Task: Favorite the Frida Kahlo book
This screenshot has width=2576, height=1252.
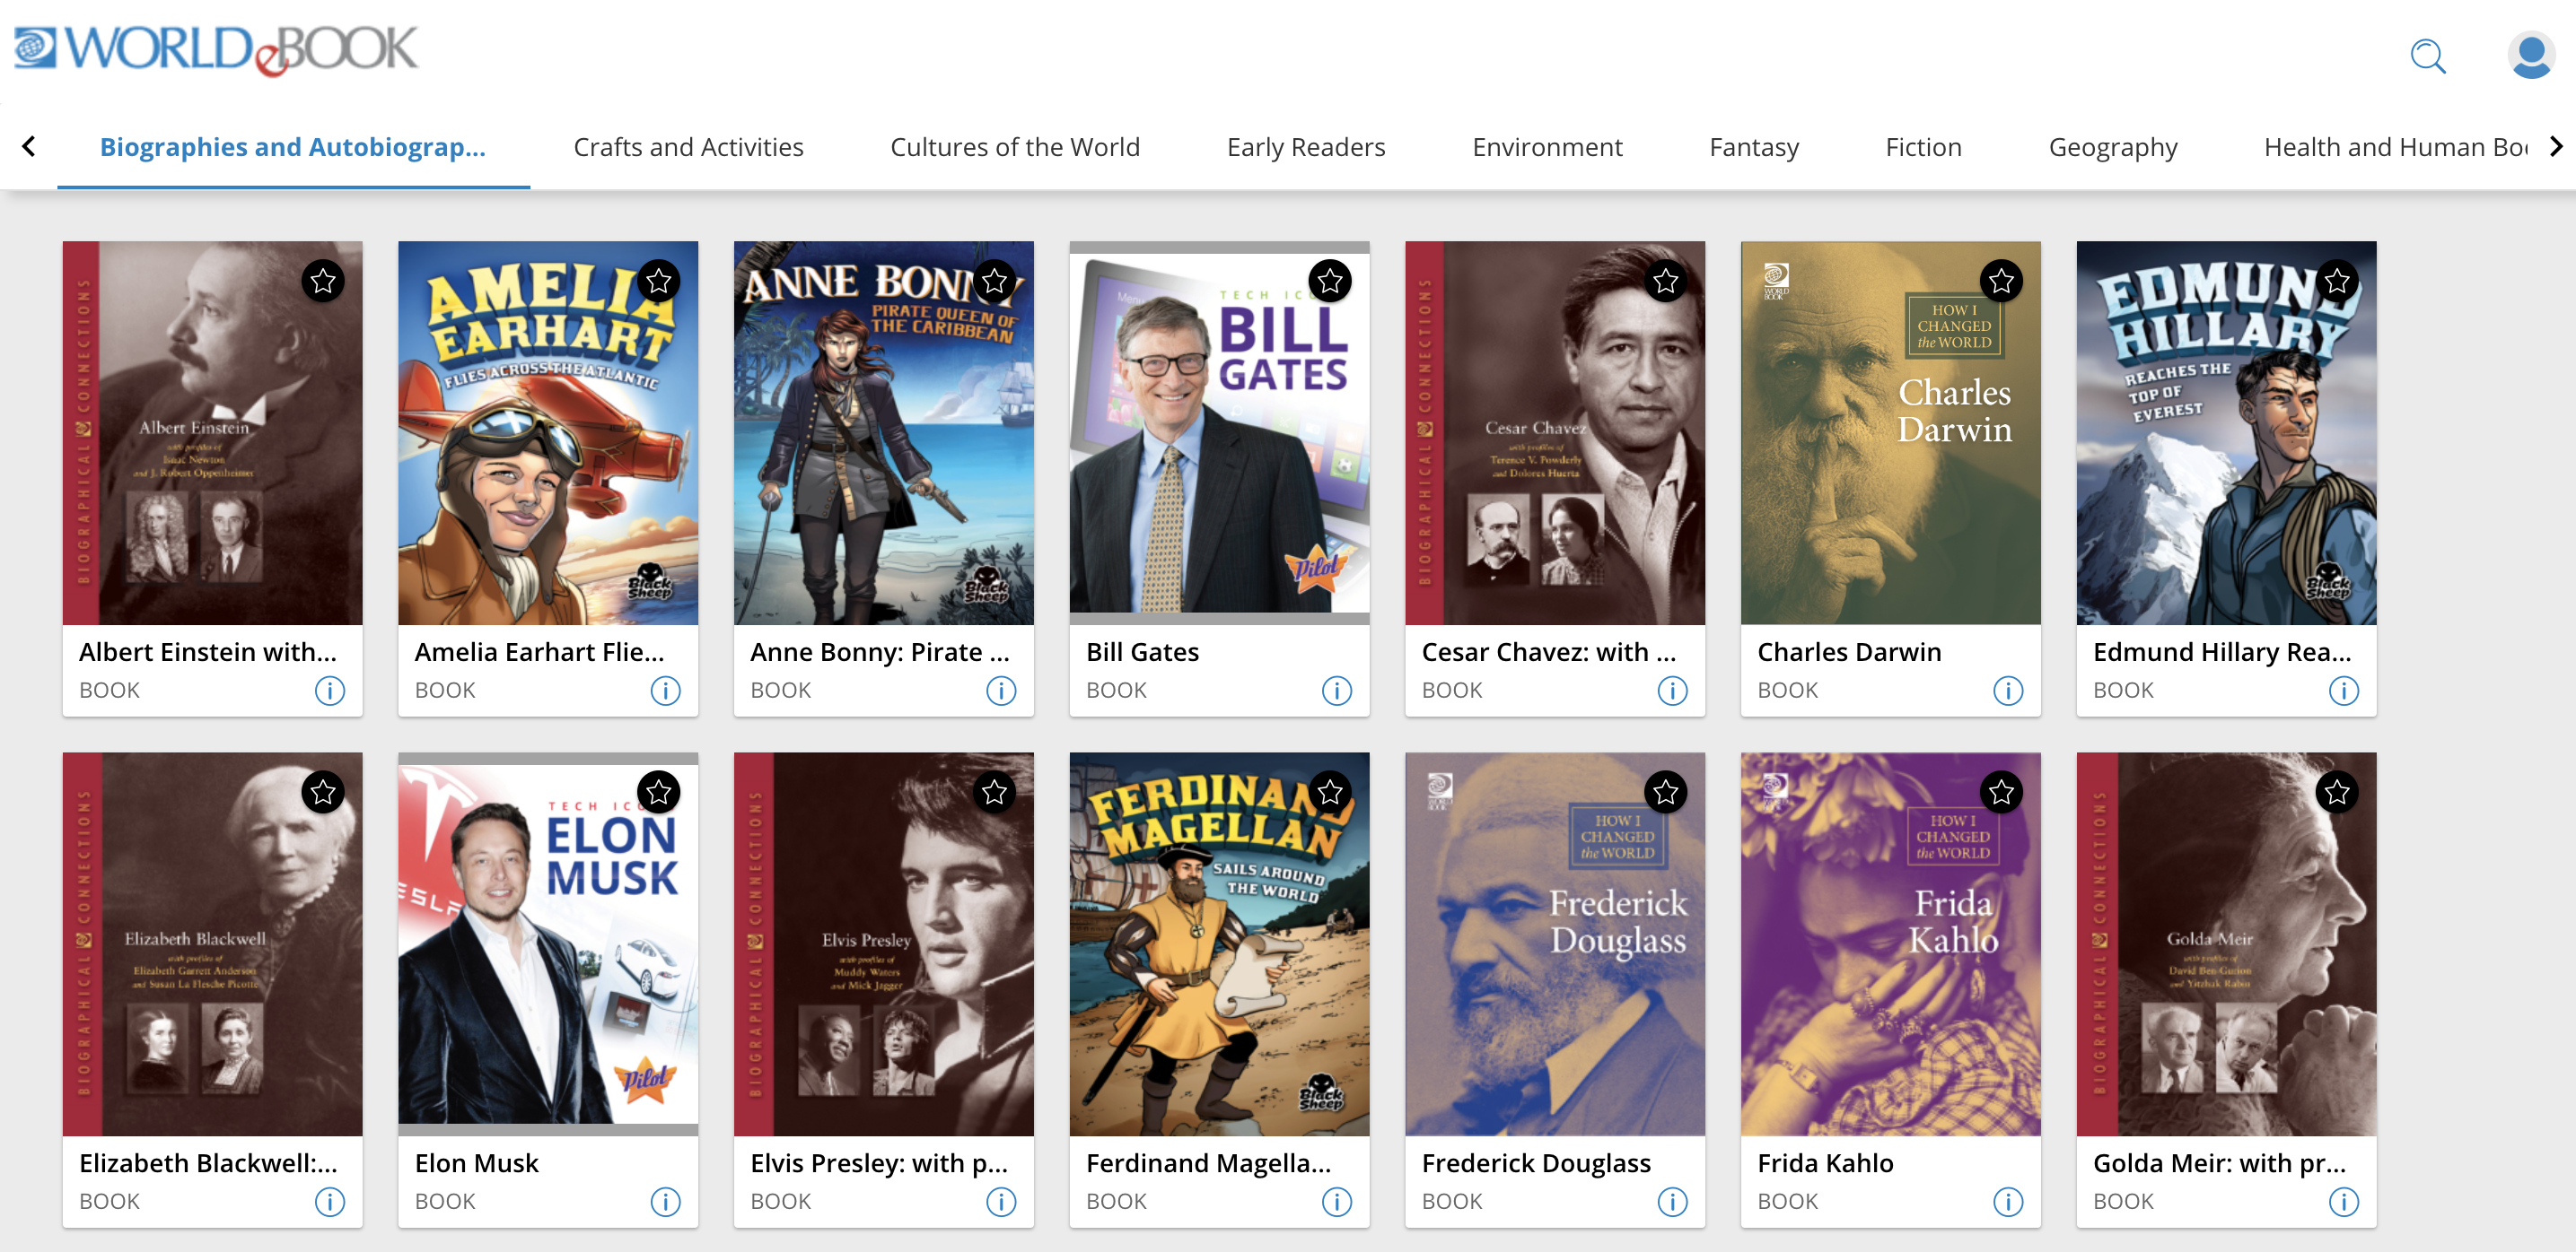Action: [x=2001, y=793]
